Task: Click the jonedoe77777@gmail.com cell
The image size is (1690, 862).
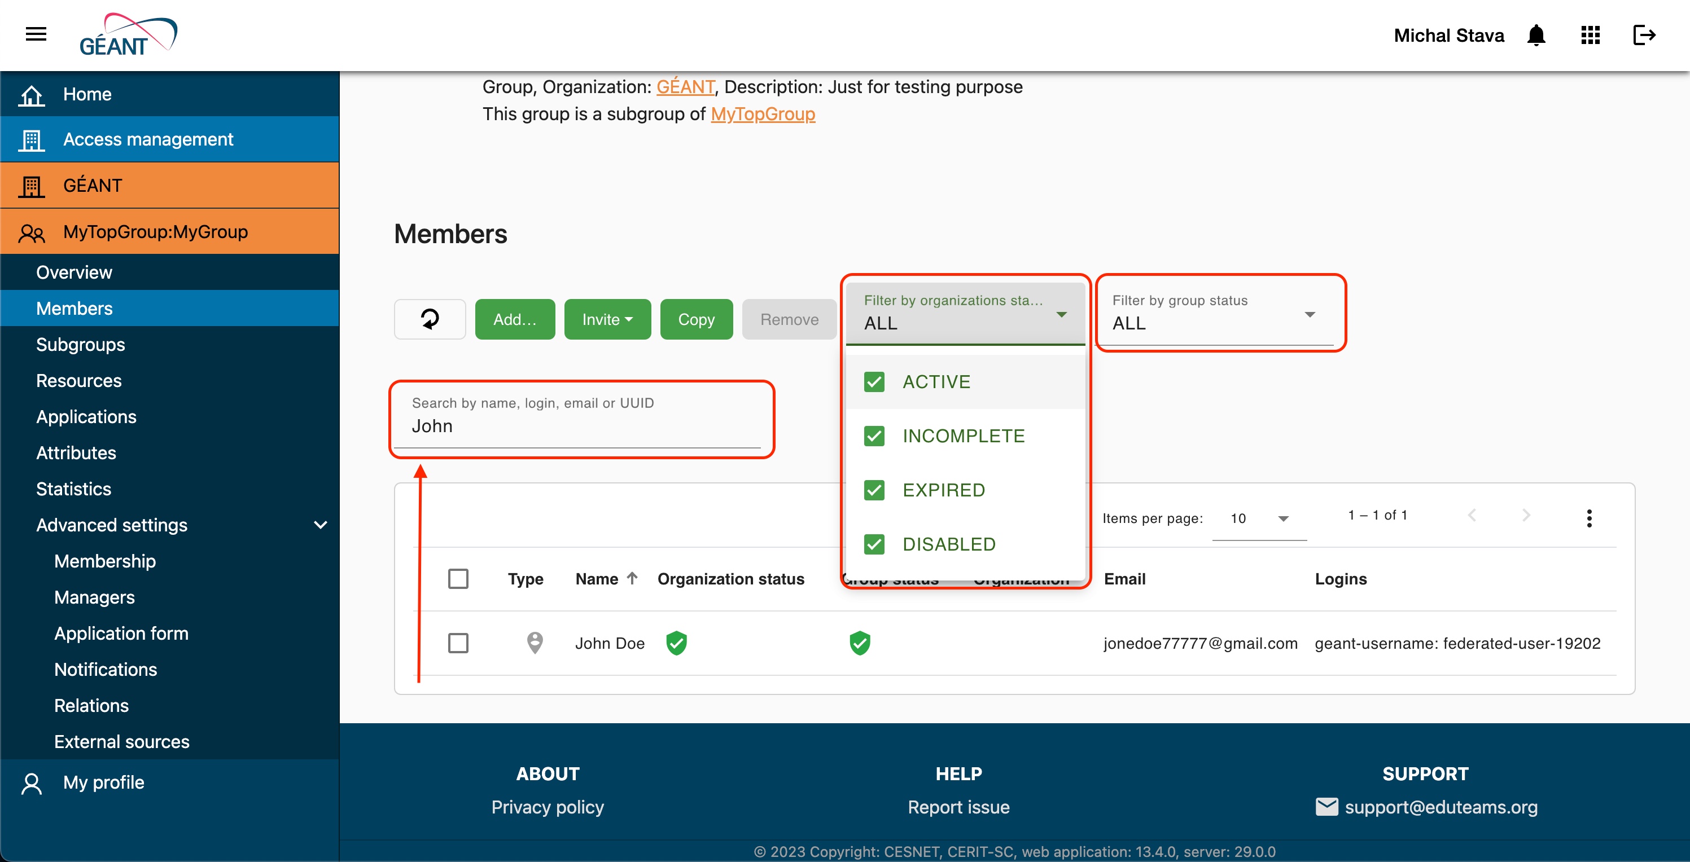Action: pyautogui.click(x=1200, y=643)
